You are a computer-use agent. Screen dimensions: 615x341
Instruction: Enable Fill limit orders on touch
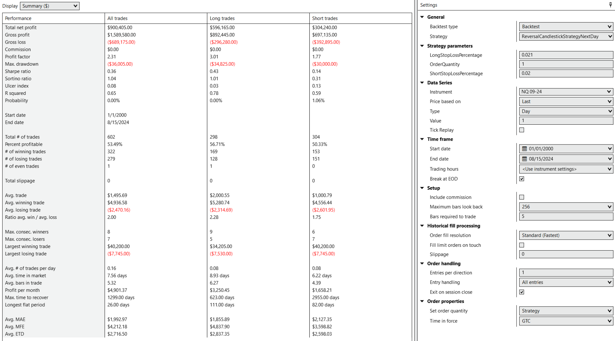(x=522, y=245)
